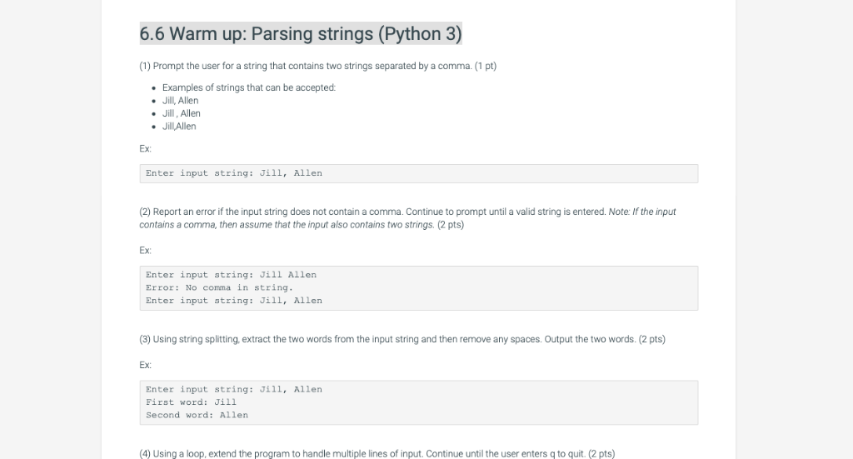Click the "6.6 Warm up: Parsing strings" heading
This screenshot has height=459, width=853.
(x=300, y=34)
